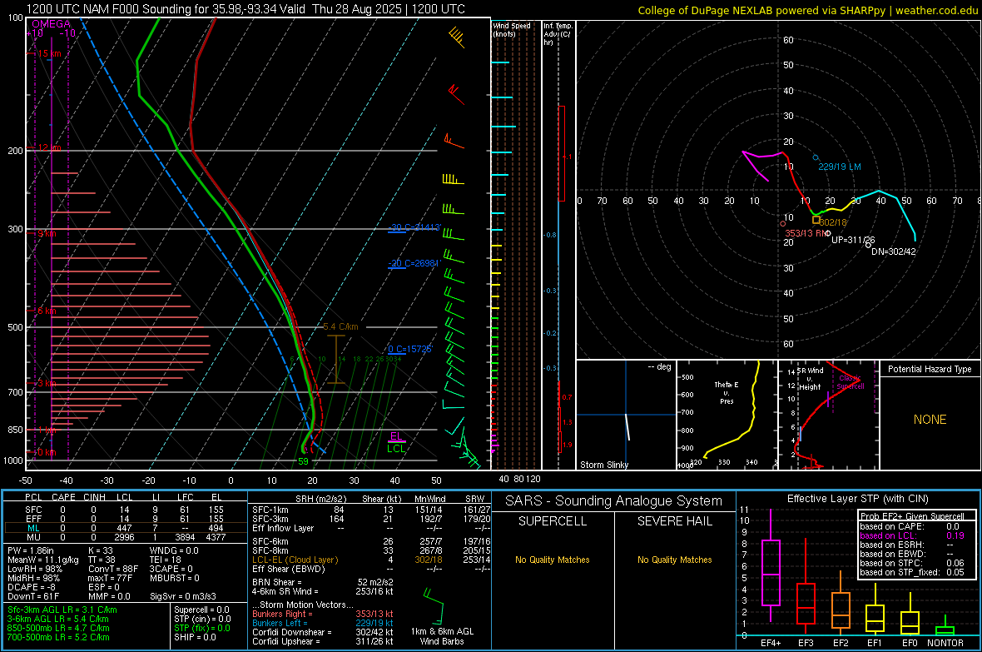Click the OMEGA label on the skew-T

[x=51, y=24]
